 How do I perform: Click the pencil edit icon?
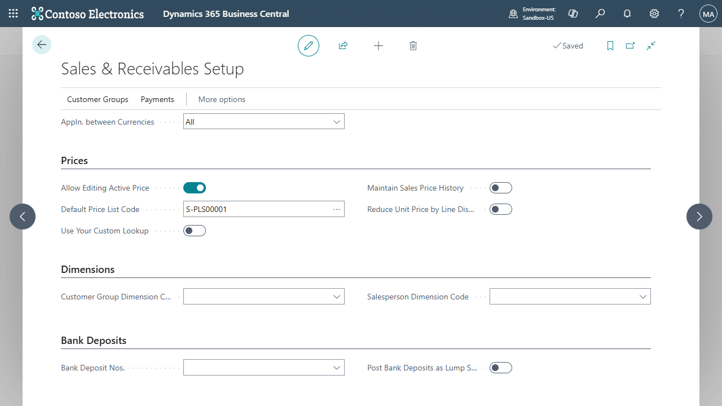(309, 46)
